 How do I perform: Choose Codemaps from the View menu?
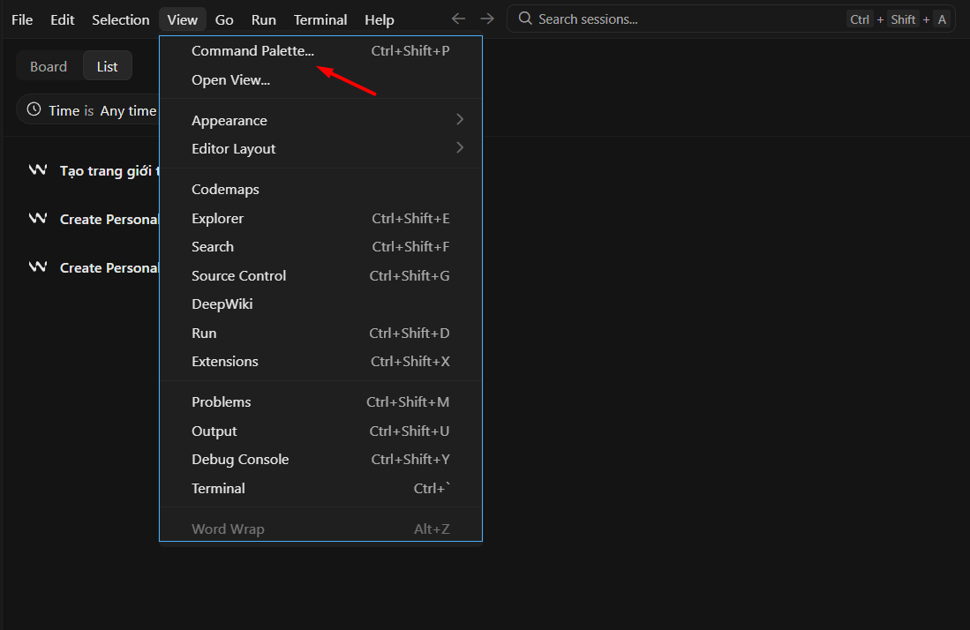coord(320,189)
